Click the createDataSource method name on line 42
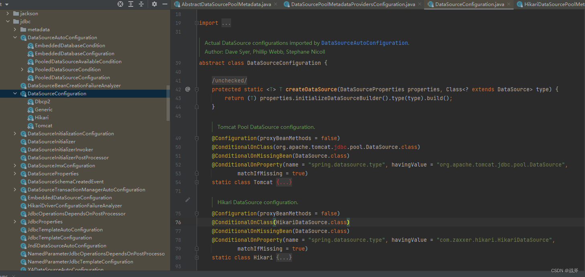This screenshot has height=277, width=585. click(311, 89)
